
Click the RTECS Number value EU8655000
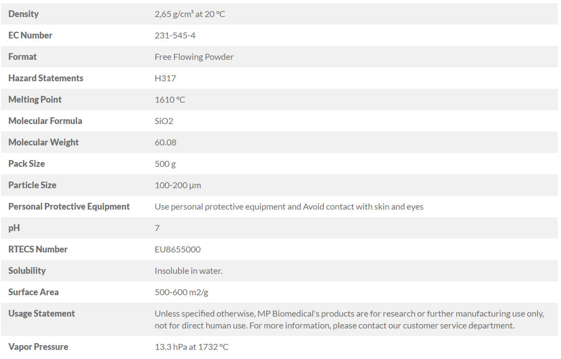[178, 249]
